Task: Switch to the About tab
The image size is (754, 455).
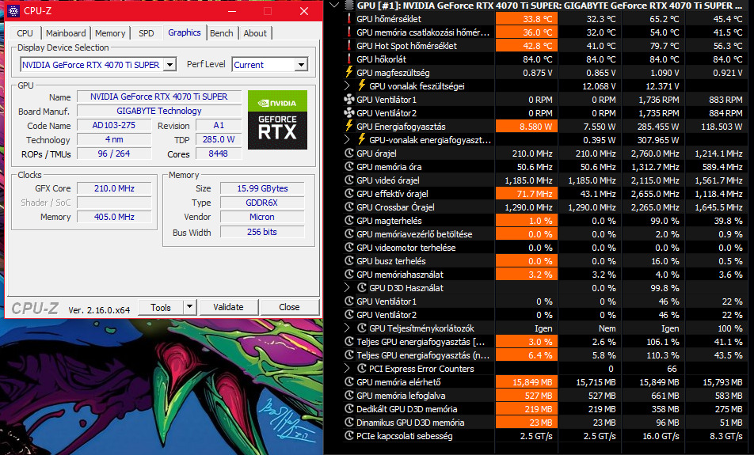Action: point(255,33)
